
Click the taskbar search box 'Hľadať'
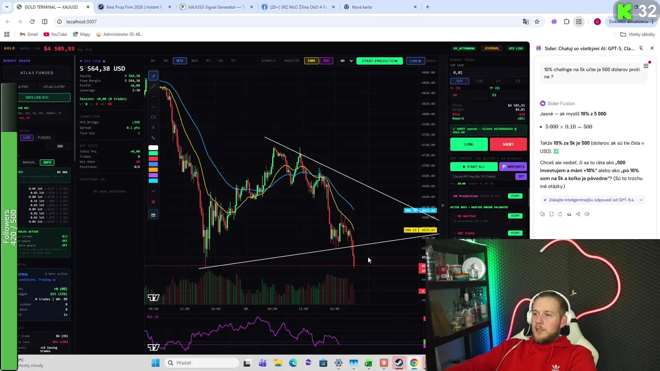click(201, 363)
